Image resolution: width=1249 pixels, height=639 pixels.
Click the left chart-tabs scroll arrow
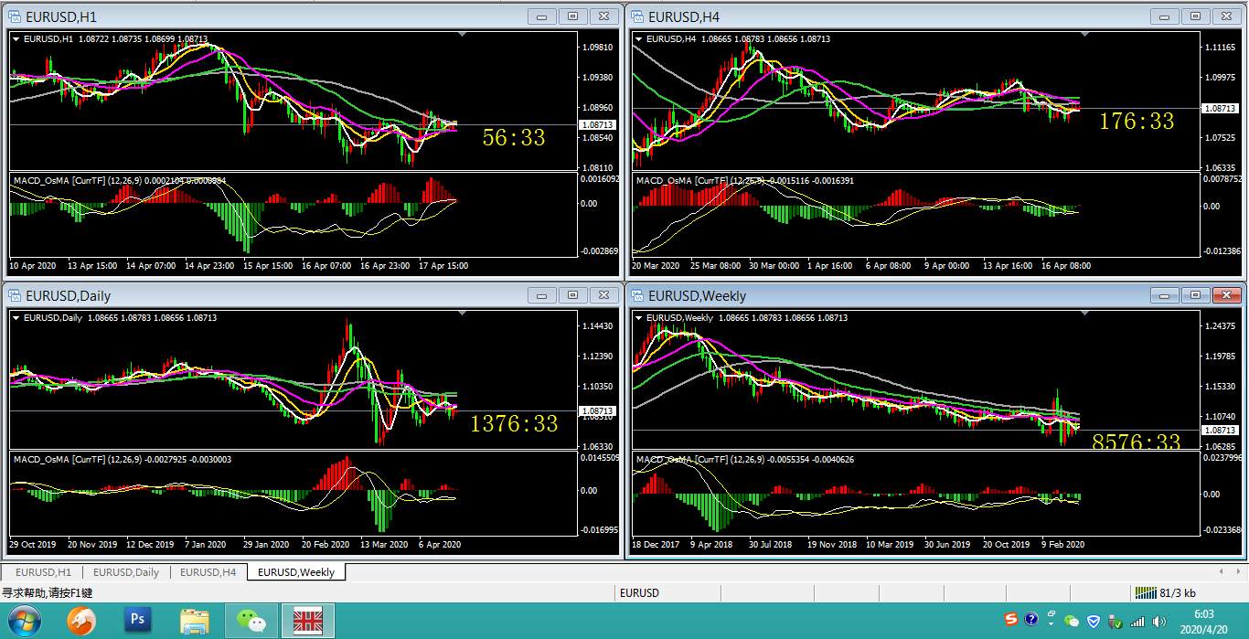point(1222,572)
